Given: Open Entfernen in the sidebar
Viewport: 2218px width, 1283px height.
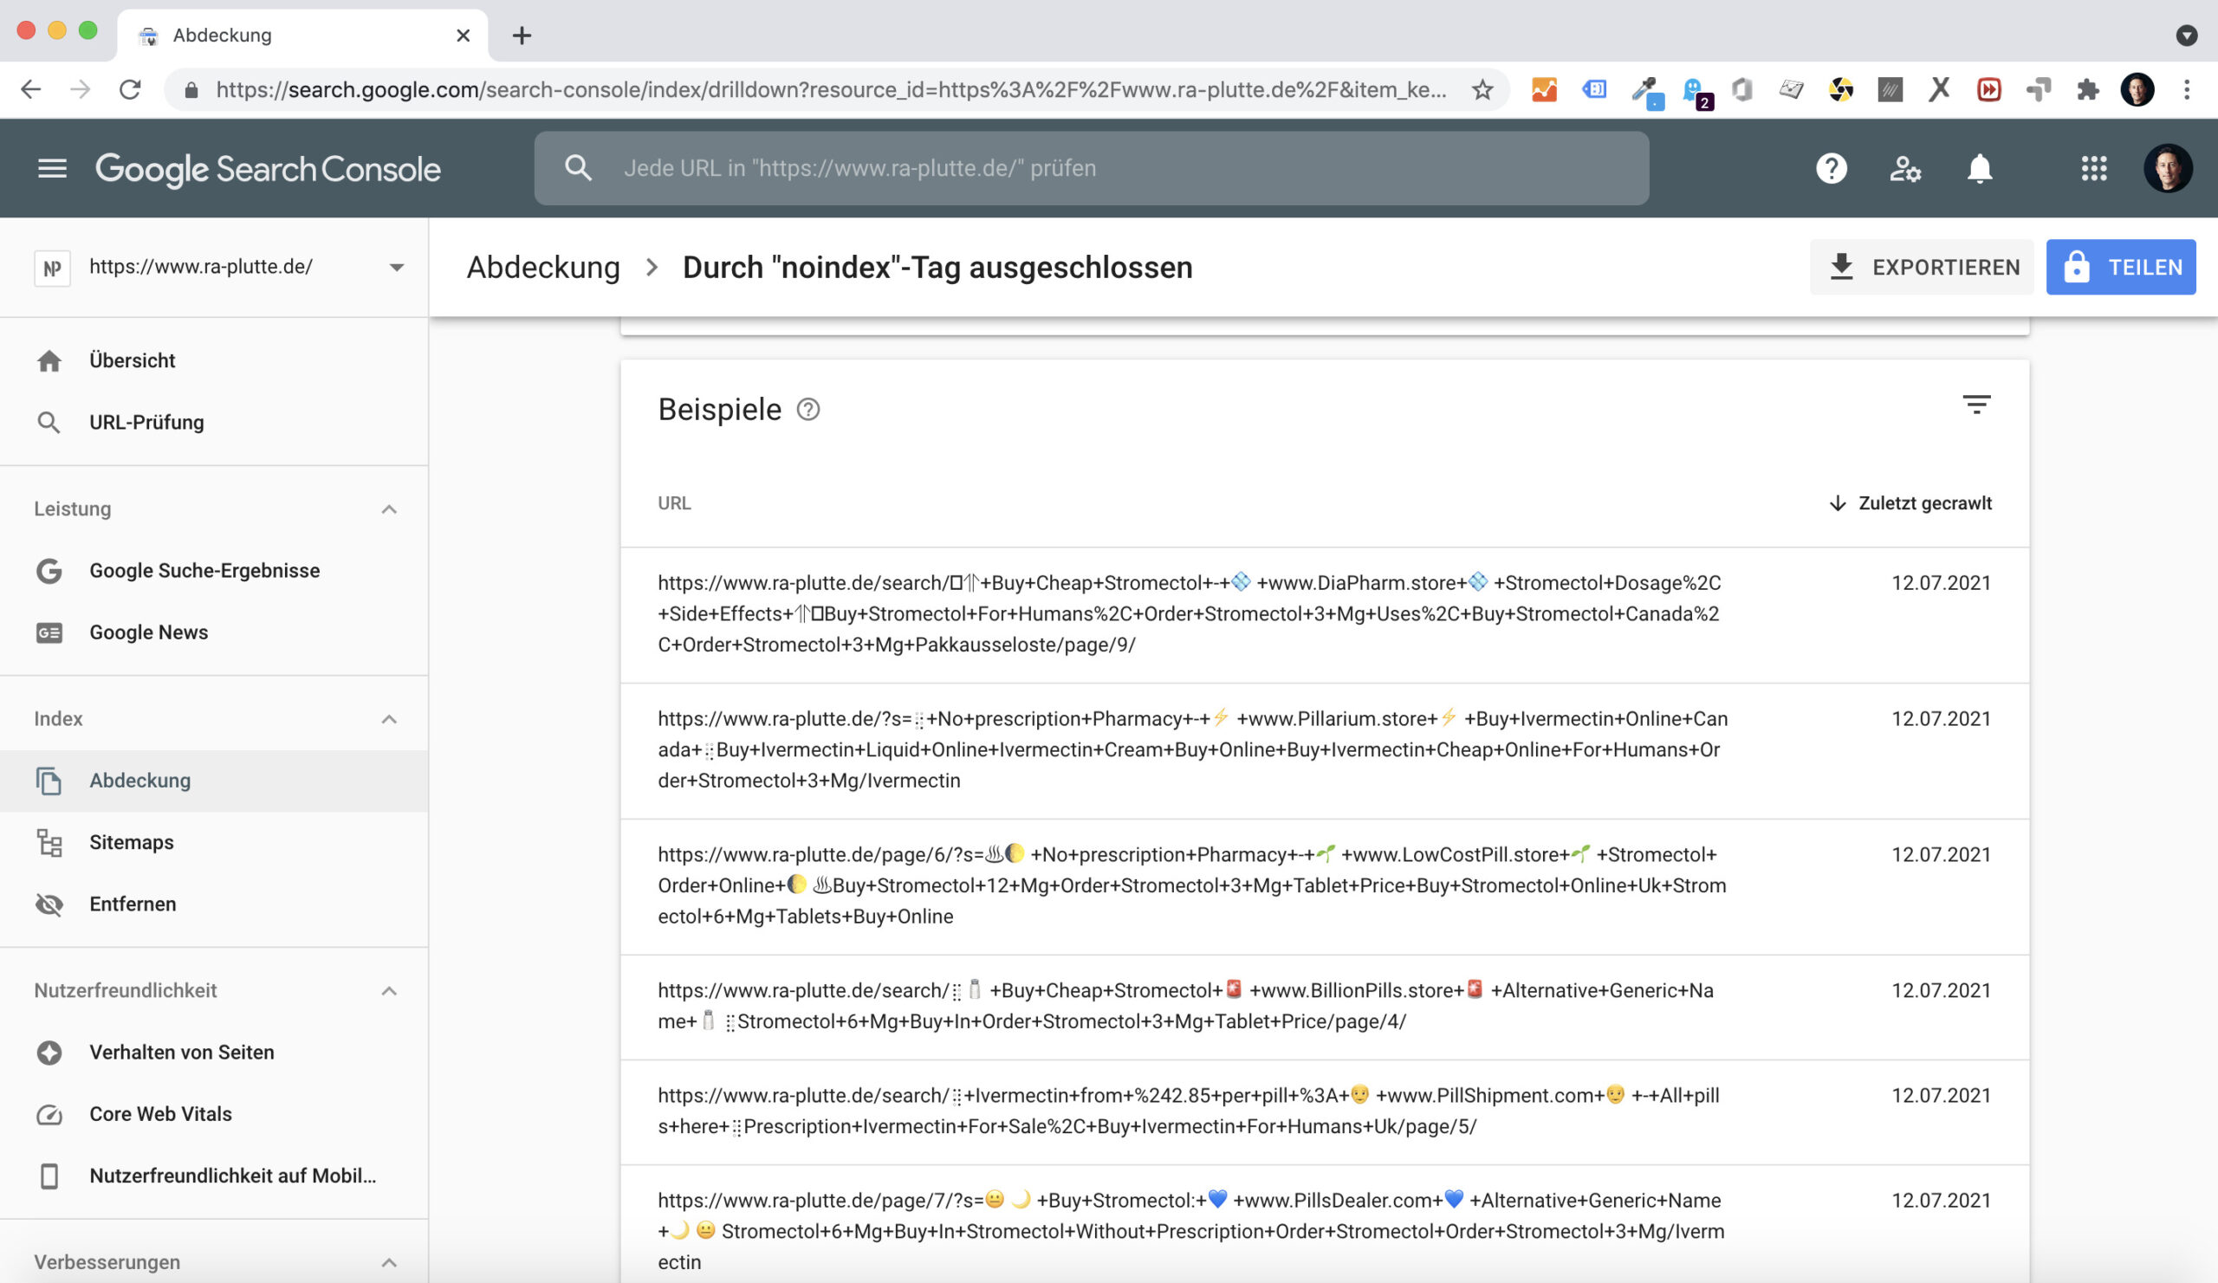Looking at the screenshot, I should pyautogui.click(x=133, y=904).
